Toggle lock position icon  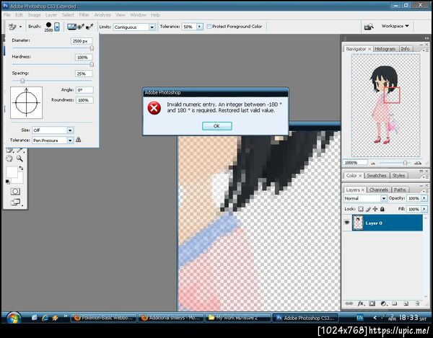click(x=375, y=209)
